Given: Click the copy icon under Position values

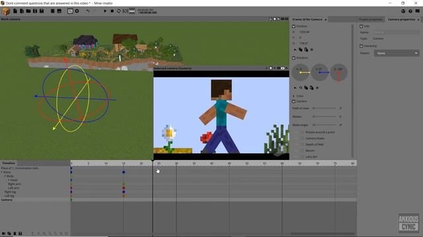Looking at the screenshot, I should 301,50.
